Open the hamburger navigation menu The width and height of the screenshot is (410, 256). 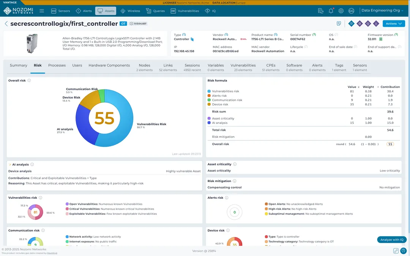pyautogui.click(x=42, y=11)
